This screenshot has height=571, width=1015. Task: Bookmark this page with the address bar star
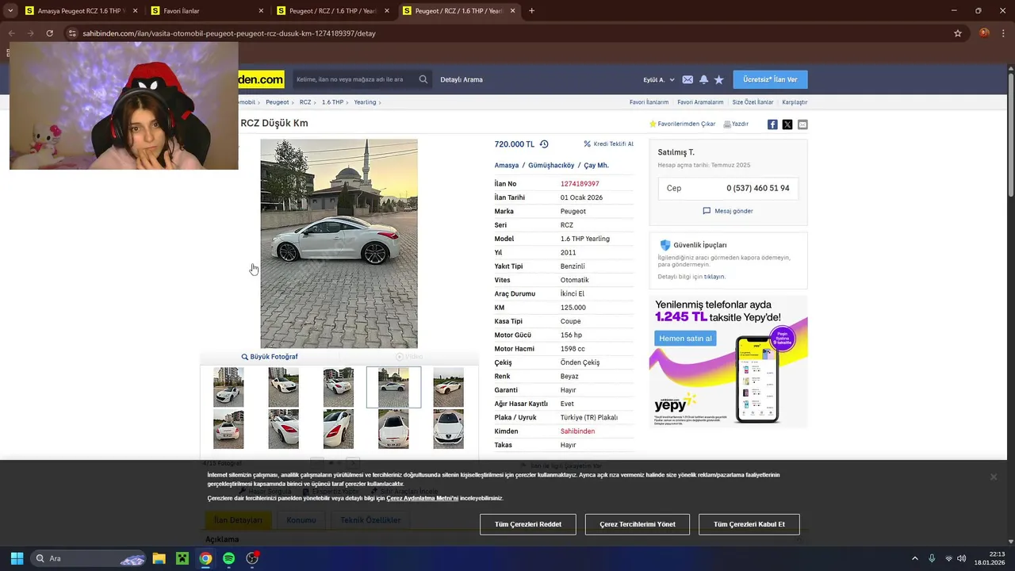pos(958,33)
